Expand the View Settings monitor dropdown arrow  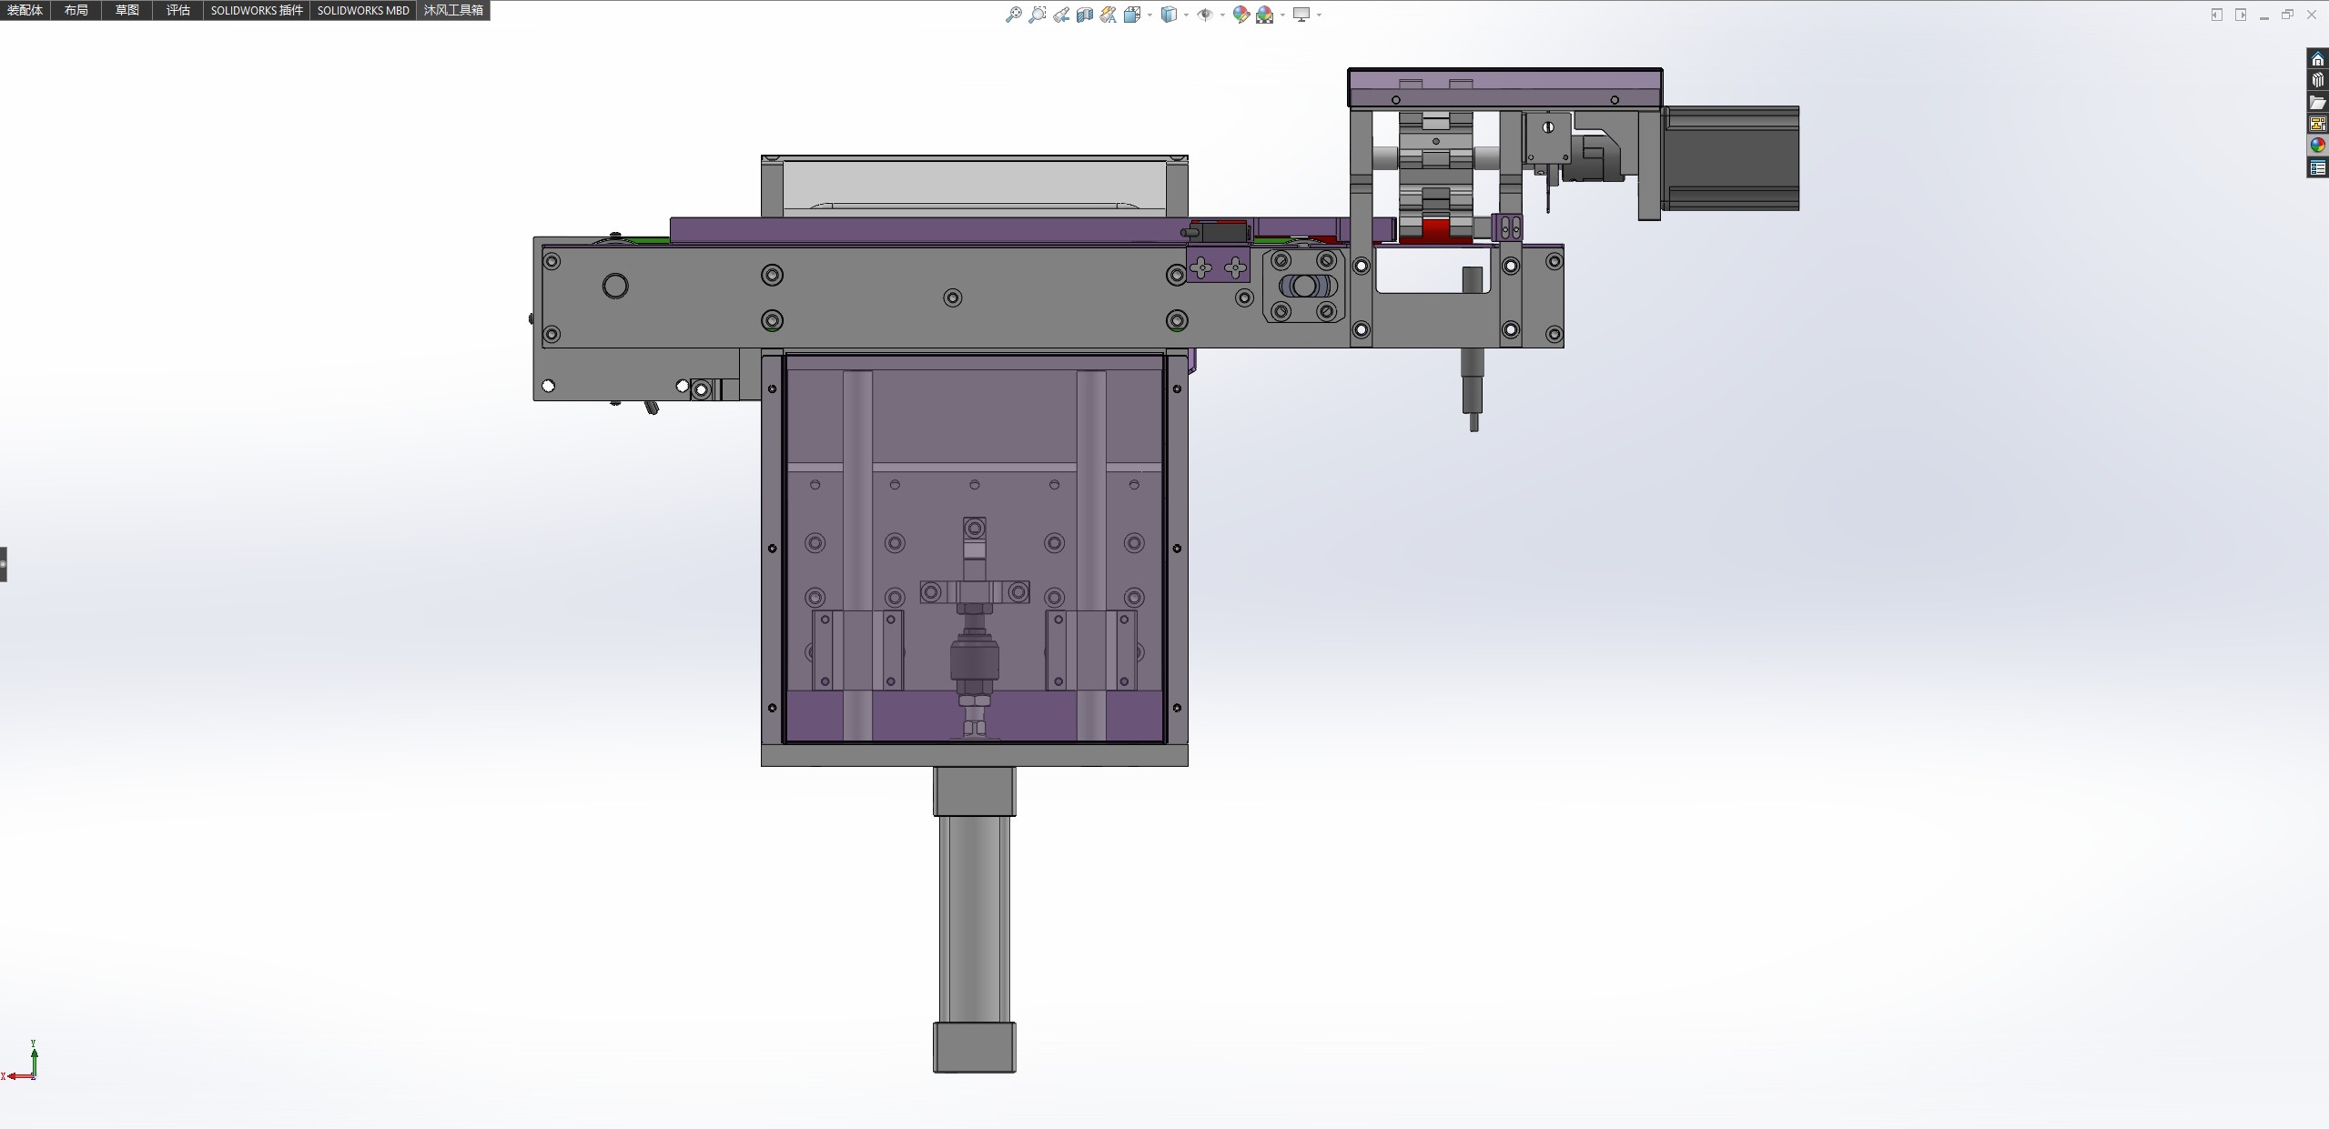click(x=1319, y=15)
